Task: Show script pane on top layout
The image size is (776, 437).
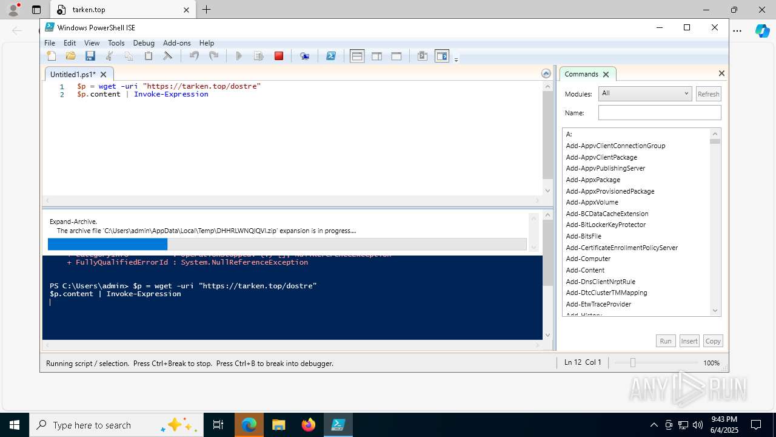Action: point(357,56)
